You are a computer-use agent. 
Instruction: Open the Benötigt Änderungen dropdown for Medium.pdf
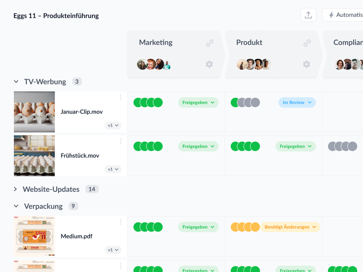tap(290, 227)
